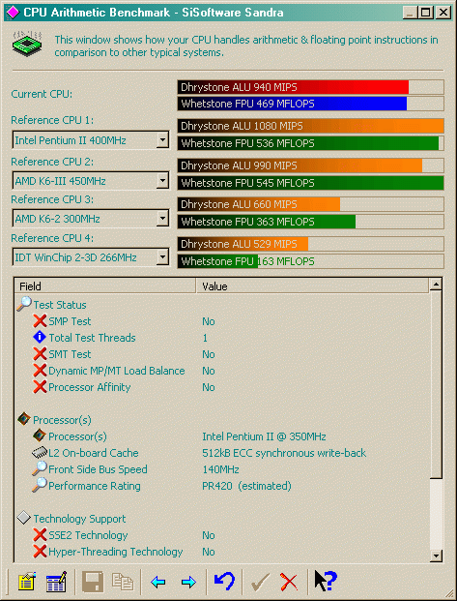The image size is (457, 601).
Task: Click the Copy documents icon
Action: pyautogui.click(x=123, y=583)
